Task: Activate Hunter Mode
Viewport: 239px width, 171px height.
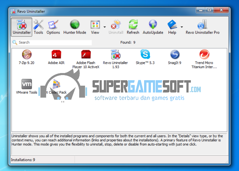Action: 75,27
